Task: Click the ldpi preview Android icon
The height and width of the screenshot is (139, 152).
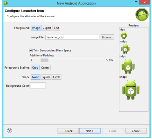Action: [x=124, y=36]
